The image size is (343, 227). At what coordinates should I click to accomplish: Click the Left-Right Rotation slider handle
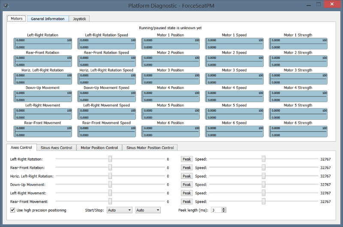(x=110, y=159)
